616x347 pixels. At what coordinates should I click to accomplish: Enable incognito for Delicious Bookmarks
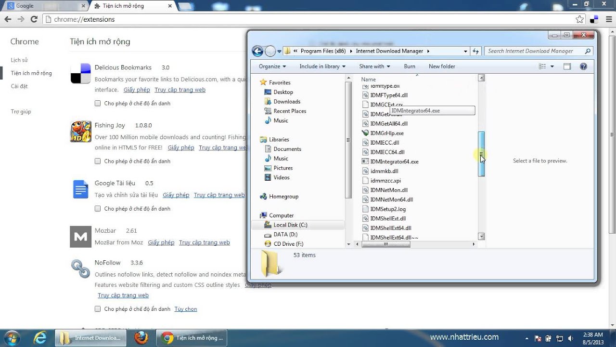pos(98,103)
